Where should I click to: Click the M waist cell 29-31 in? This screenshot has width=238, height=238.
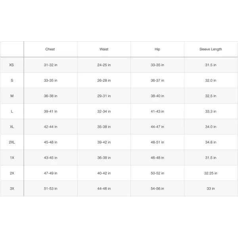click(104, 96)
